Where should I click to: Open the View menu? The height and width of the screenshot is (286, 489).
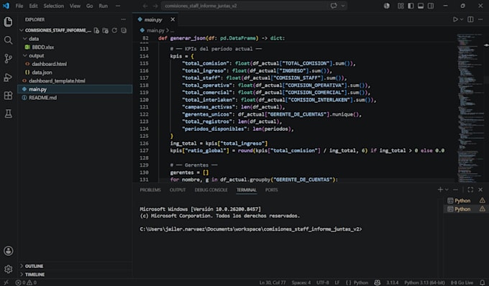(x=75, y=6)
